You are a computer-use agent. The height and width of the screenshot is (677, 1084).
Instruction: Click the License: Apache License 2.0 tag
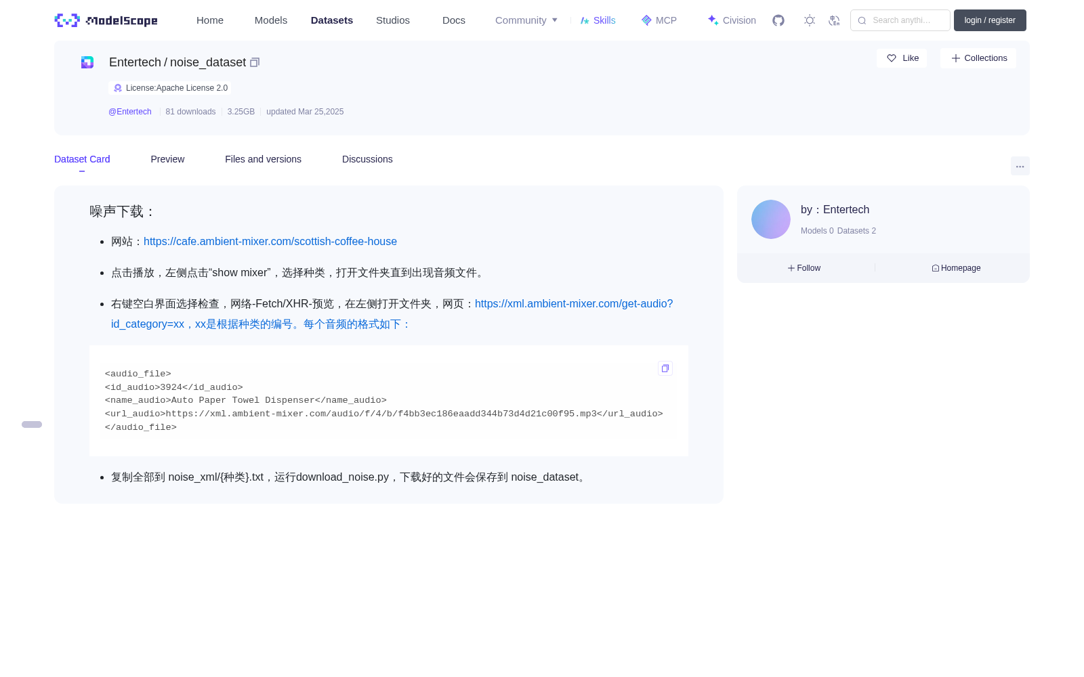170,88
